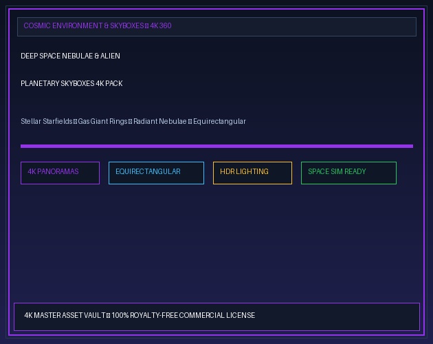Choose the HDR LIGHTING tag
Viewport: 433px width, 344px height.
(x=252, y=173)
